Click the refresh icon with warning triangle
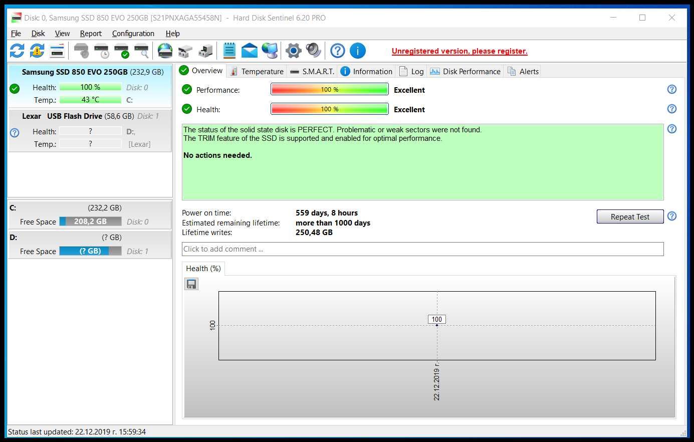 pos(37,51)
